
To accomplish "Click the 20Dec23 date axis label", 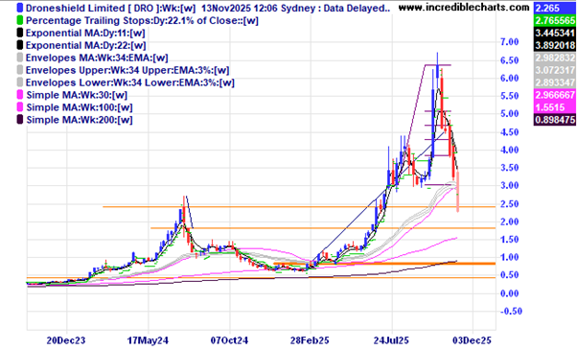I will tap(66, 340).
